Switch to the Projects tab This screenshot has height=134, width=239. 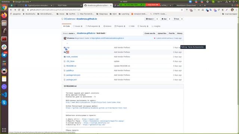pos(120,26)
